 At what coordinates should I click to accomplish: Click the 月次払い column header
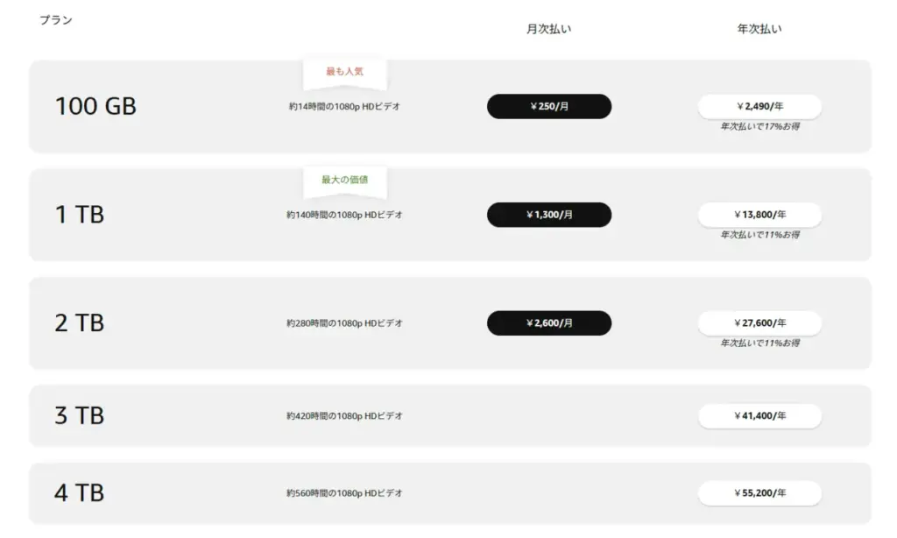(x=549, y=29)
